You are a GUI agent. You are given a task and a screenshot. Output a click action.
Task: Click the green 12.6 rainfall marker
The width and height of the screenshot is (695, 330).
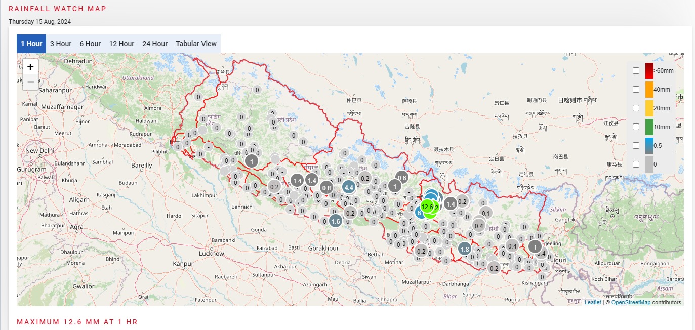tap(427, 207)
